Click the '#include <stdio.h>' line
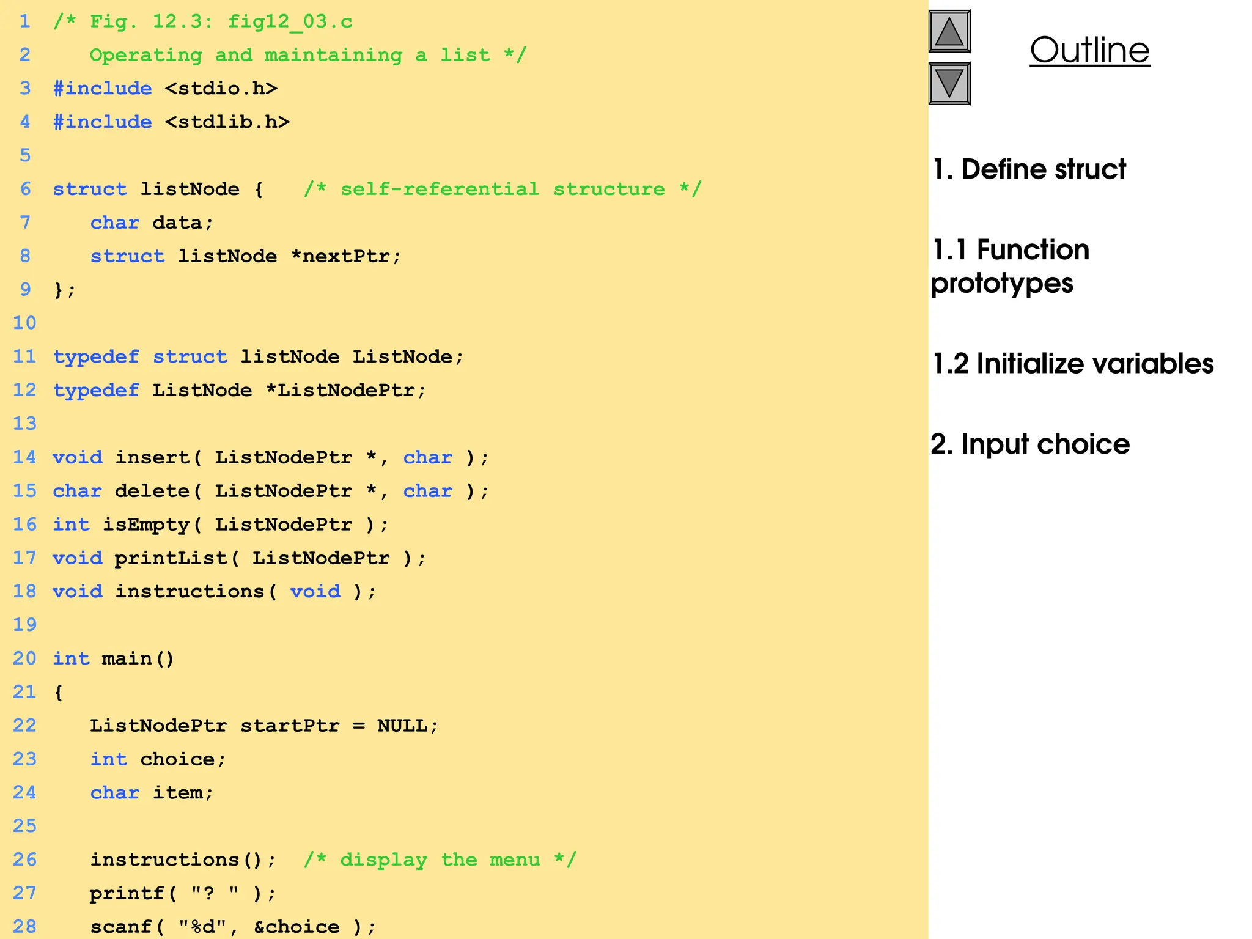Screen dimensions: 1252x939 [165, 89]
